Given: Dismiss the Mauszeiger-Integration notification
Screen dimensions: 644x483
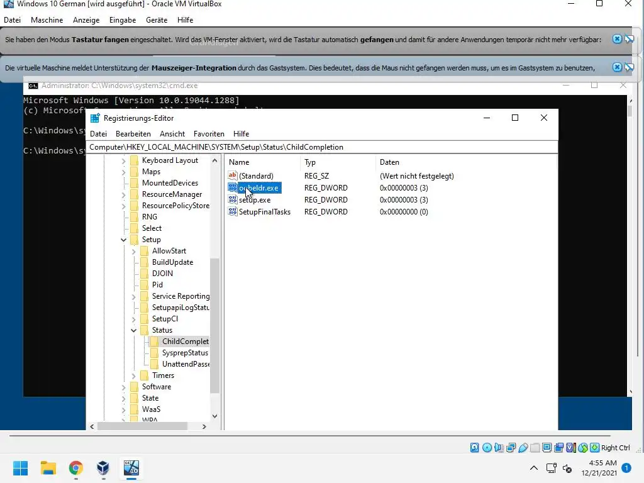Looking at the screenshot, I should [x=617, y=67].
